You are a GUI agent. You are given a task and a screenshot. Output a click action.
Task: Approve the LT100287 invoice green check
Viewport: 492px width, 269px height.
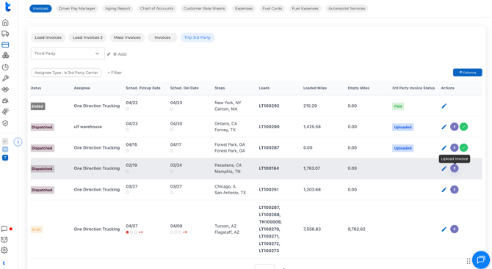(x=464, y=147)
